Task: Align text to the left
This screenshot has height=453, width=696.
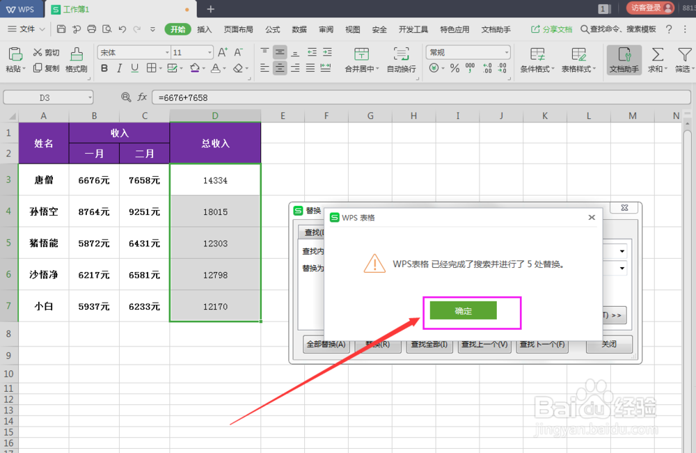Action: pyautogui.click(x=264, y=68)
